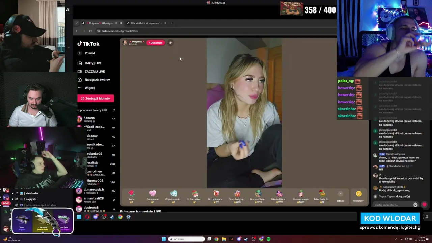Open the weather widget showing 2°C
Image resolution: width=432 pixels, height=243 pixels.
point(12,239)
